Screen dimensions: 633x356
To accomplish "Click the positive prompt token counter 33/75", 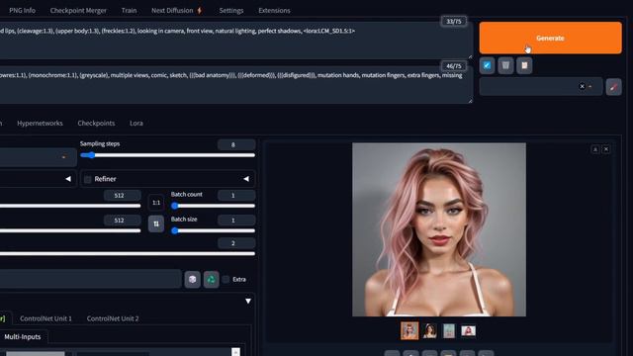I will pos(454,22).
